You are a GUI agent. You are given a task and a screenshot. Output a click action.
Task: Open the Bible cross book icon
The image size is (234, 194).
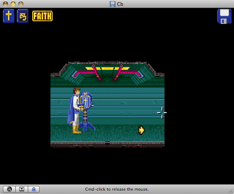(9, 16)
